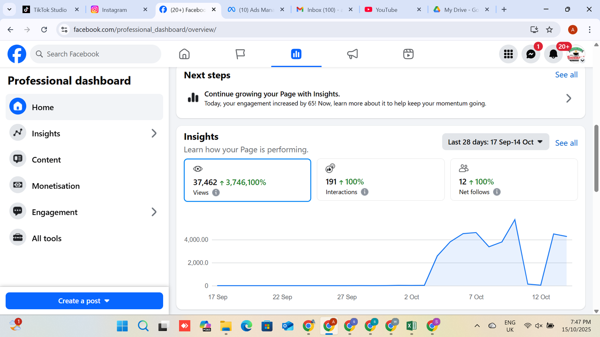Click info icon next to Net follows
Screen dimensions: 600x337
click(x=496, y=192)
